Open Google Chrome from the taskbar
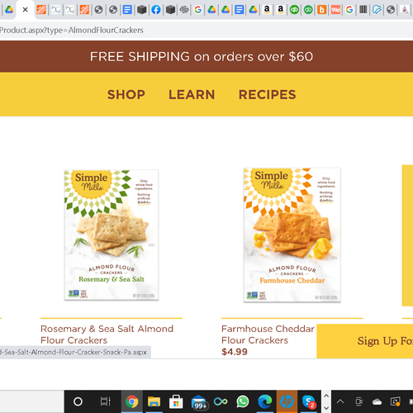Viewport: 413px width, 413px height. (132, 401)
